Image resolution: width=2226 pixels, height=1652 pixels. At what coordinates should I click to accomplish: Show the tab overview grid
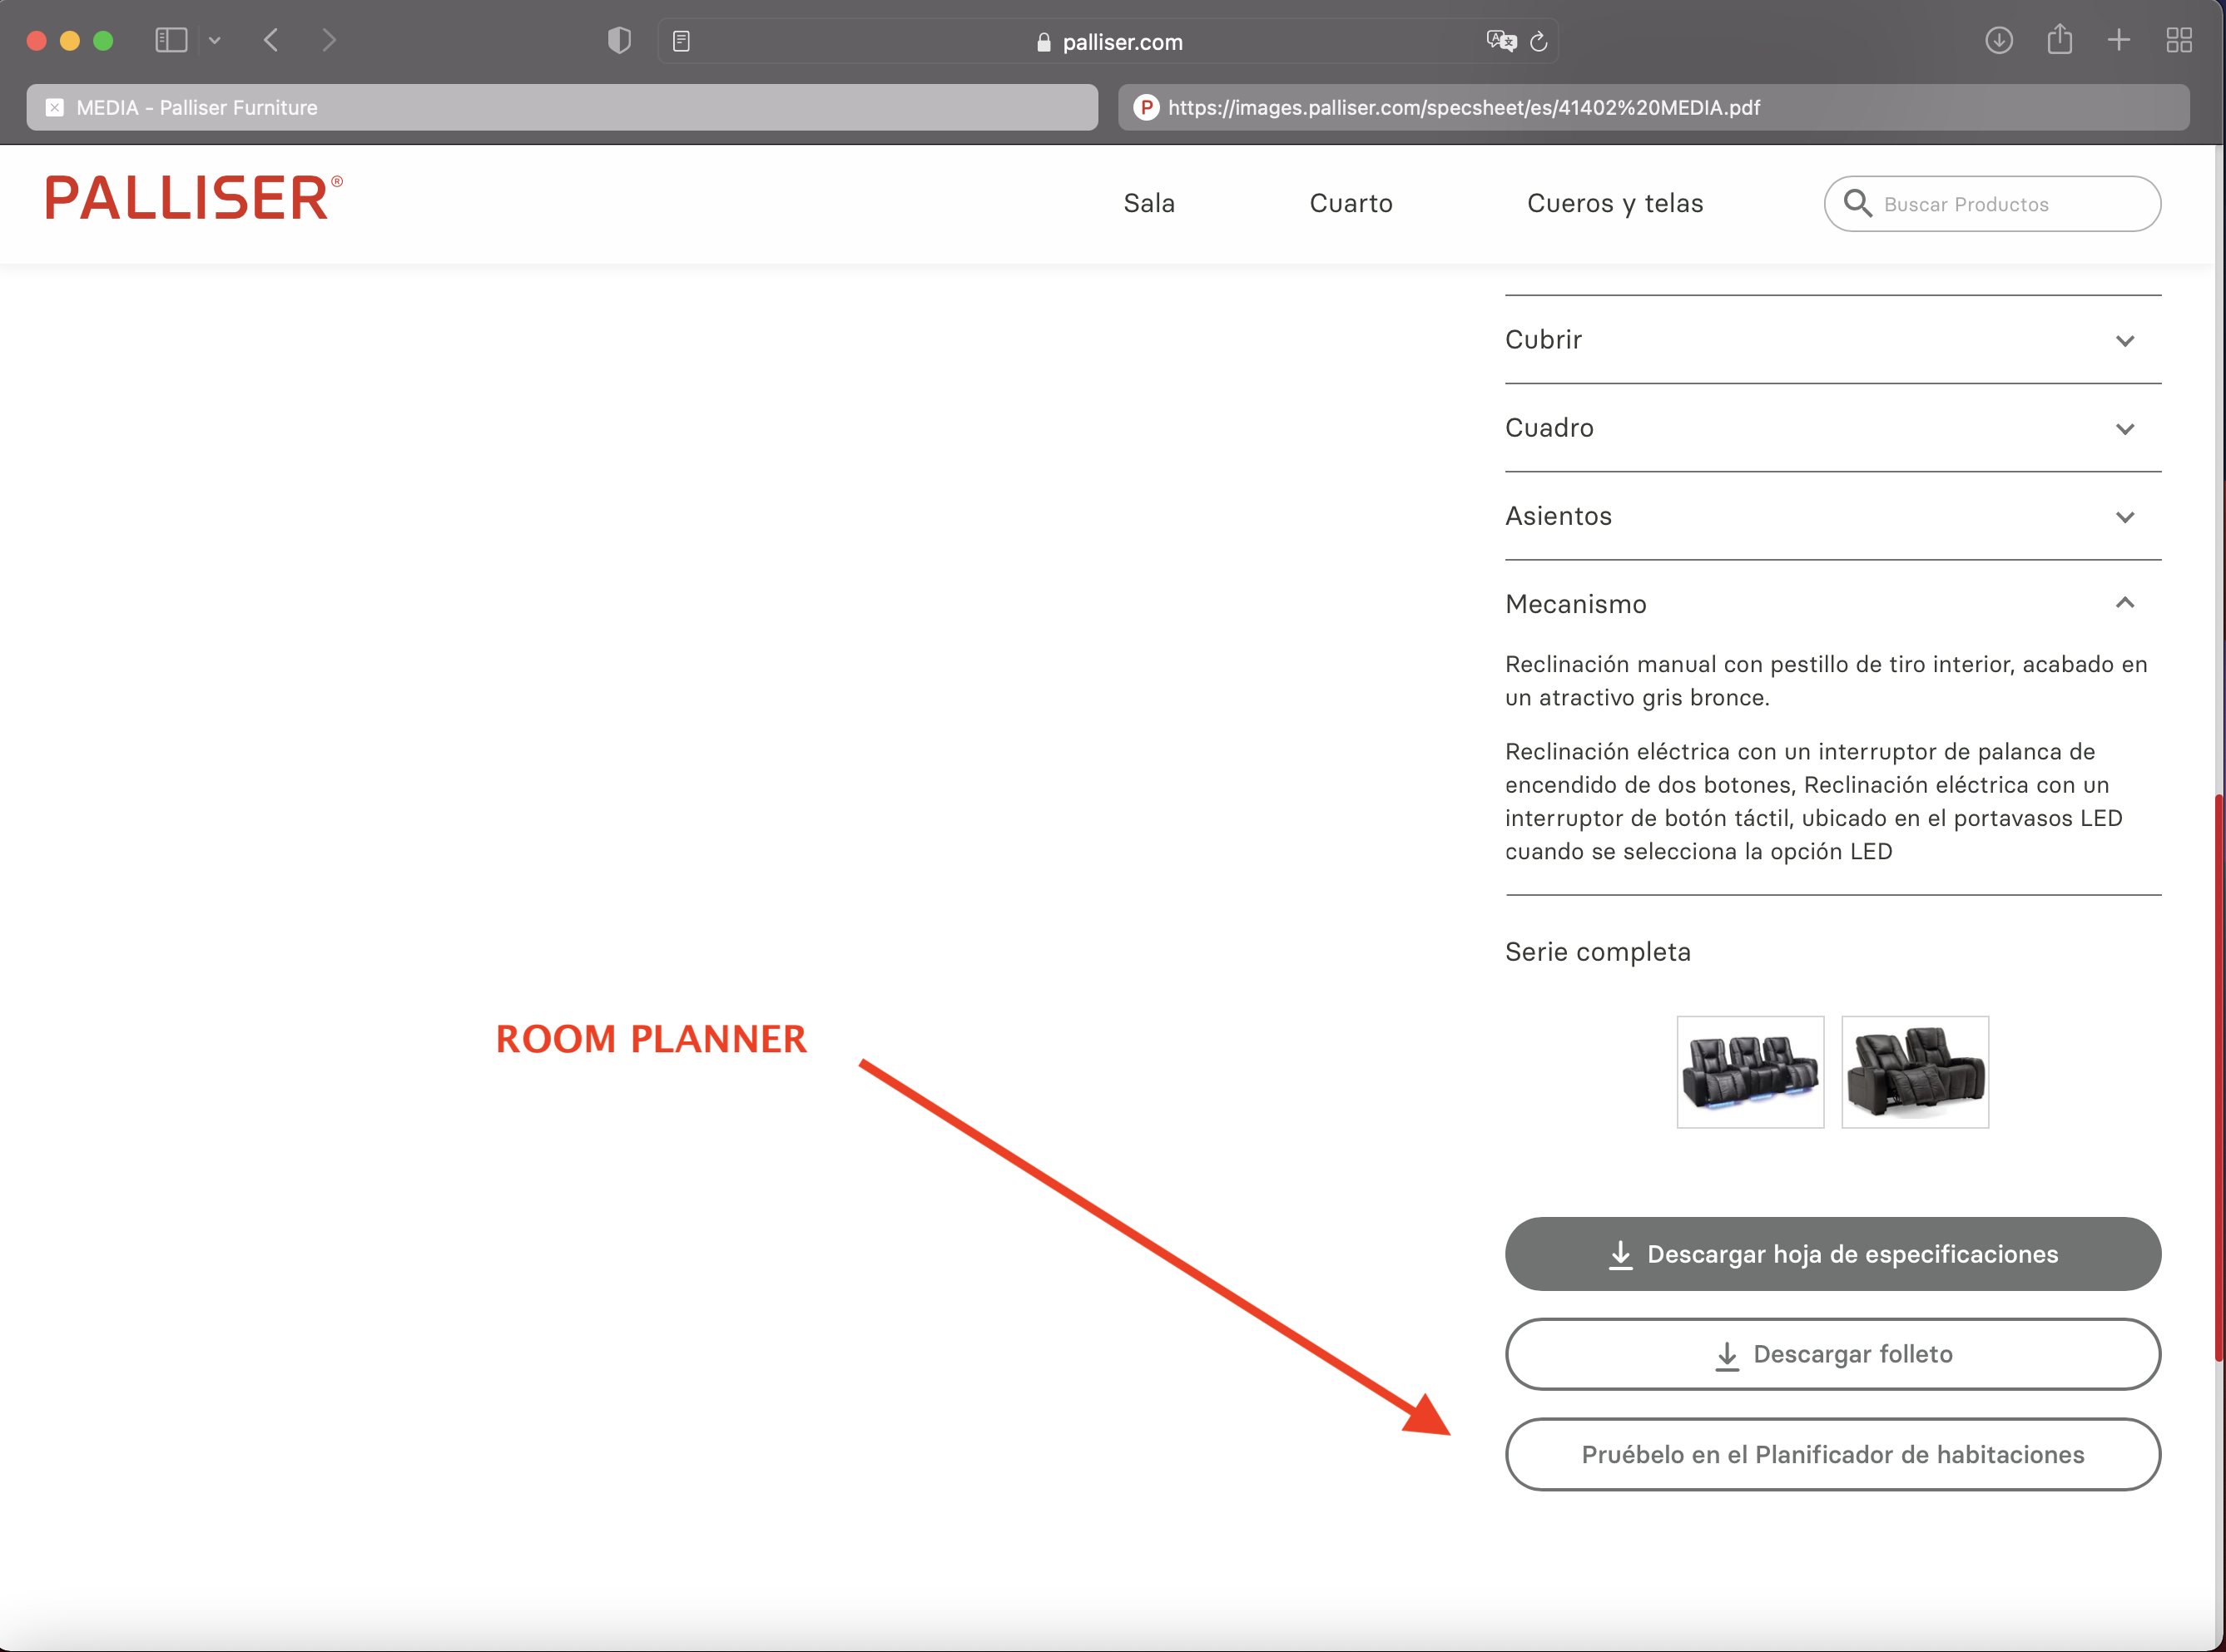(2179, 40)
